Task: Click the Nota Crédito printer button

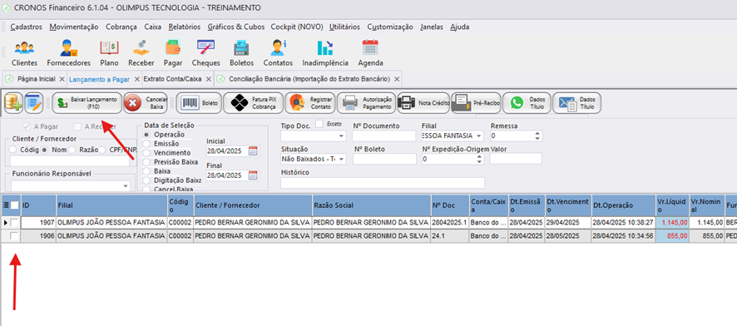Action: [x=423, y=103]
